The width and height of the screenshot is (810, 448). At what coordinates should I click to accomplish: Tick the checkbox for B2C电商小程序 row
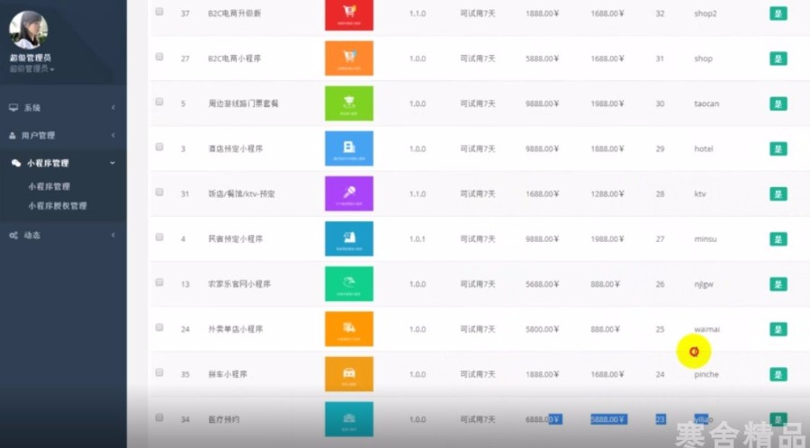click(x=159, y=57)
